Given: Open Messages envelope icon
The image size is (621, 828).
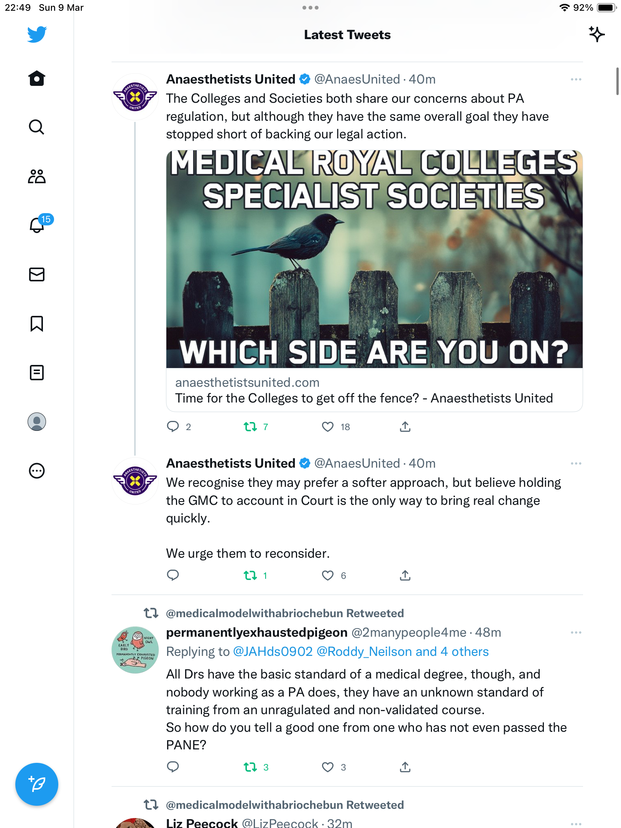Looking at the screenshot, I should [x=37, y=274].
